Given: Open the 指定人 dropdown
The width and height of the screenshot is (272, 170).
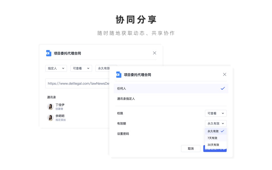Looking at the screenshot, I should click(x=56, y=68).
